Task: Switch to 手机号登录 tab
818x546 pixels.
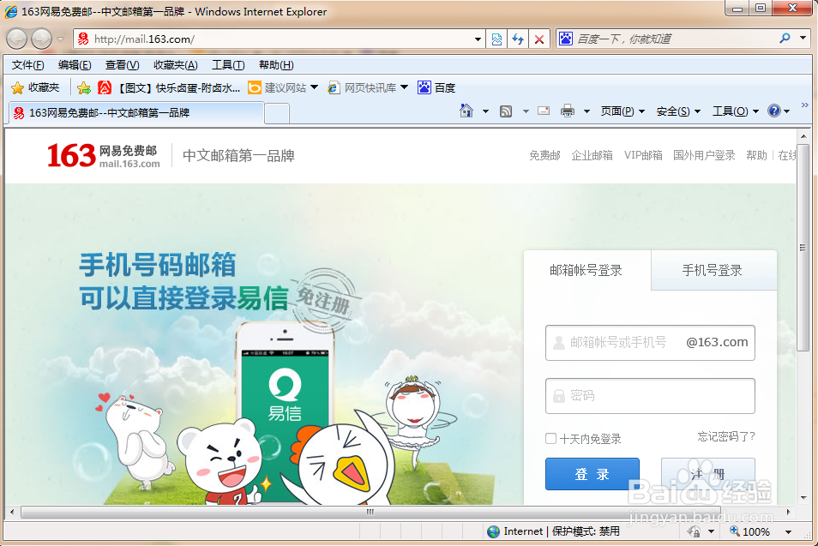Action: 713,270
